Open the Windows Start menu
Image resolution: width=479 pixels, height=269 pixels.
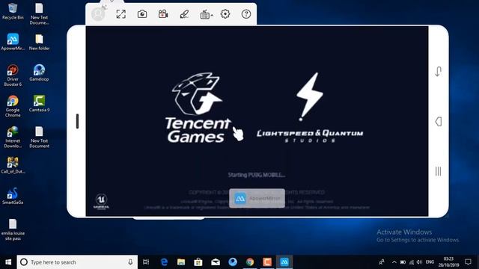[8, 262]
